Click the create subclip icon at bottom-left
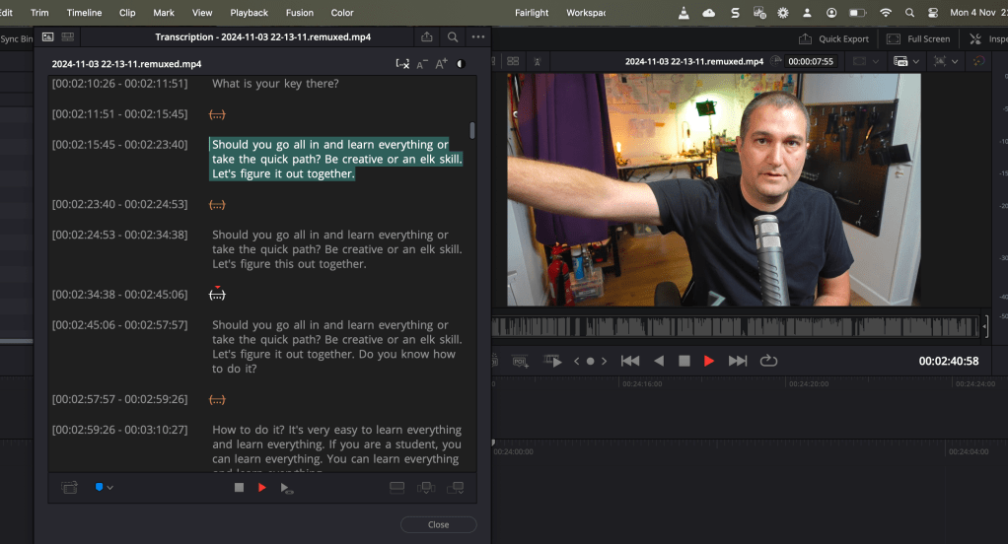The image size is (1008, 544). tap(69, 488)
